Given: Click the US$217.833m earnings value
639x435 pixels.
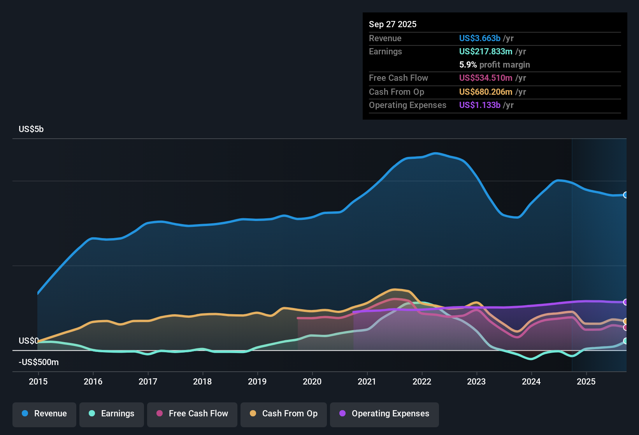Looking at the screenshot, I should 486,51.
